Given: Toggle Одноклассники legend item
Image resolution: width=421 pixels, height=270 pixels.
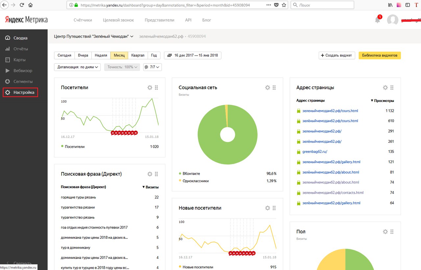Looking at the screenshot, I should (194, 181).
